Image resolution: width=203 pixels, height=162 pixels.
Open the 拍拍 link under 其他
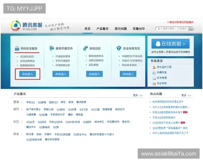point(39,134)
